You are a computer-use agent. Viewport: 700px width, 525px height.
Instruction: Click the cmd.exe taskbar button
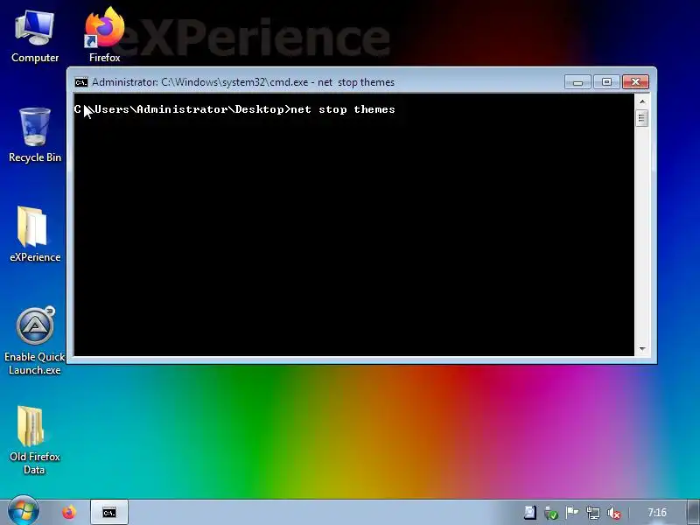pos(109,513)
